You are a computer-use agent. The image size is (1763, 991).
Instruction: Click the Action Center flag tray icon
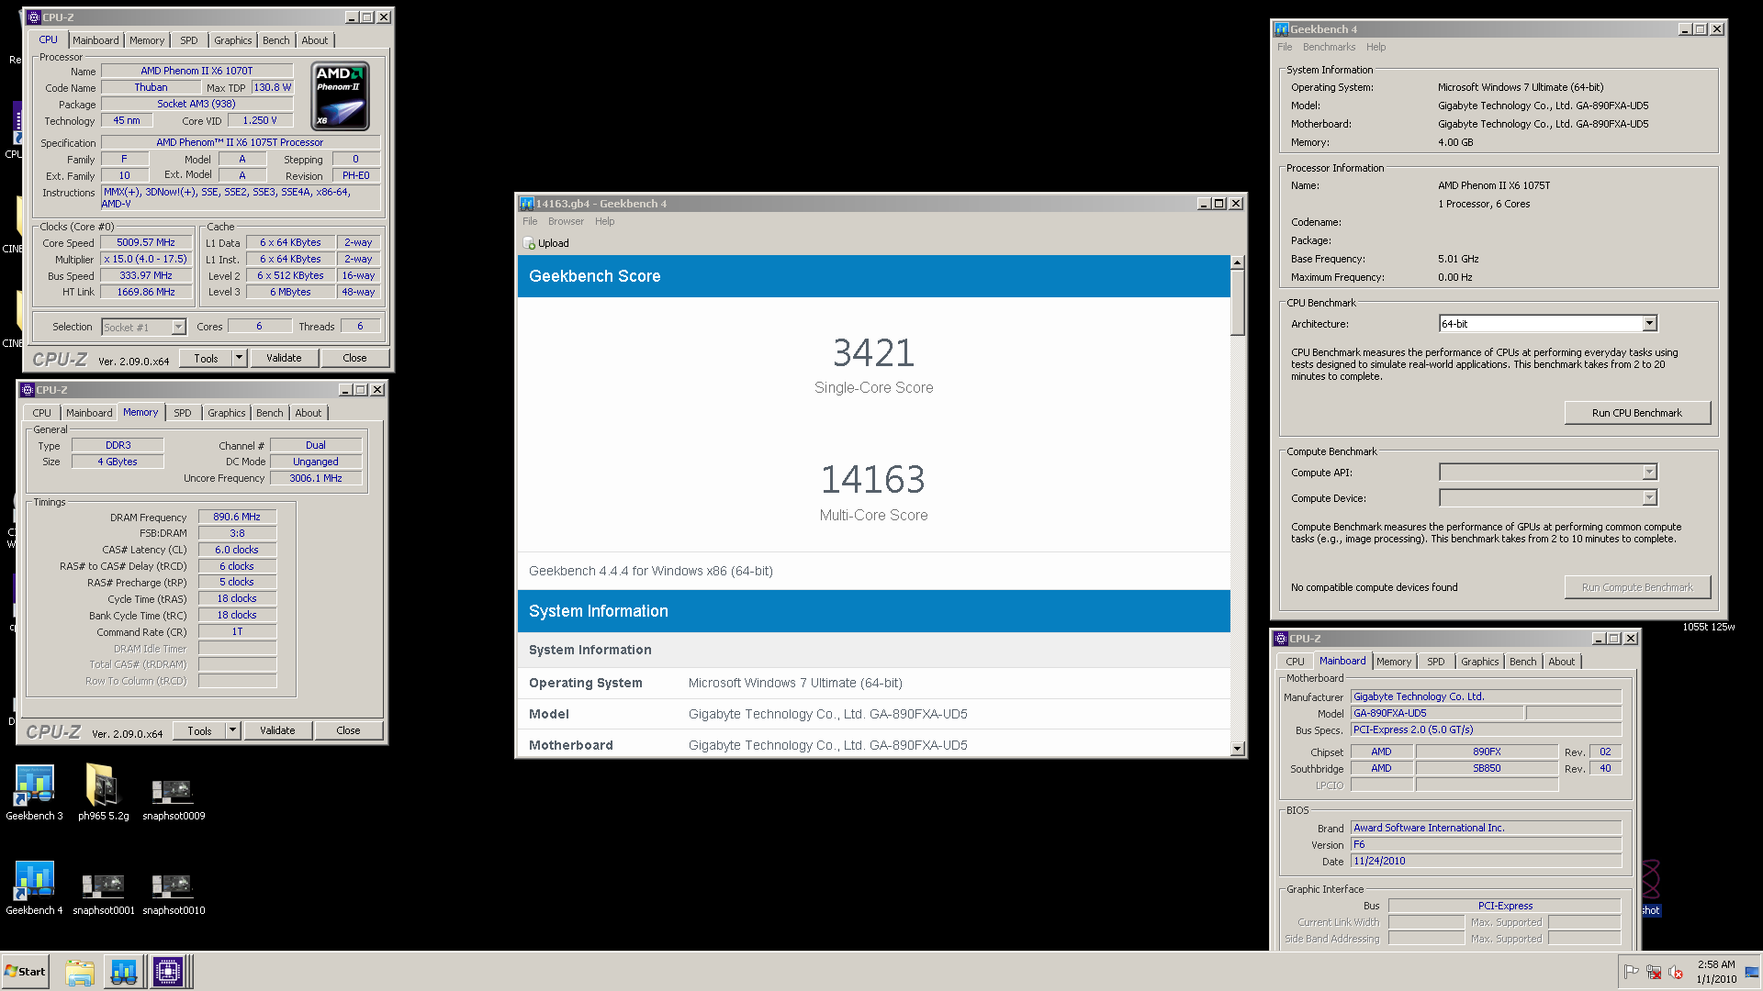[x=1631, y=972]
